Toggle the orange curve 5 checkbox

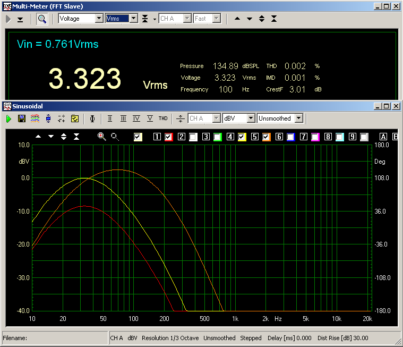pyautogui.click(x=267, y=137)
